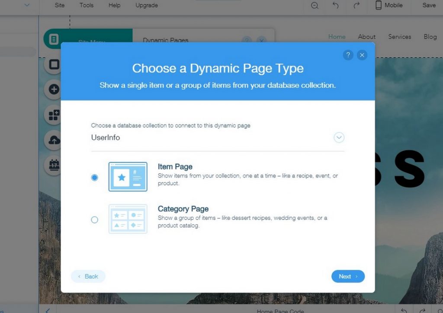Click the Item Page thumbnail illustration
The width and height of the screenshot is (443, 313).
[x=128, y=176]
